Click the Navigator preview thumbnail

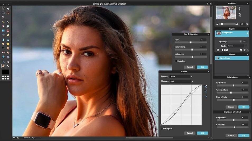(x=226, y=13)
